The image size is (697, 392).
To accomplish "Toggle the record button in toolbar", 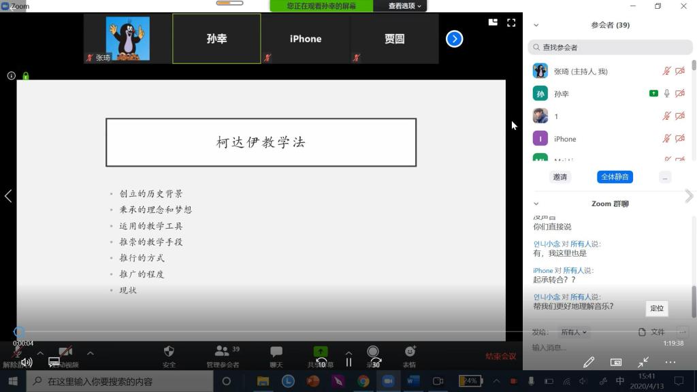I will (373, 352).
